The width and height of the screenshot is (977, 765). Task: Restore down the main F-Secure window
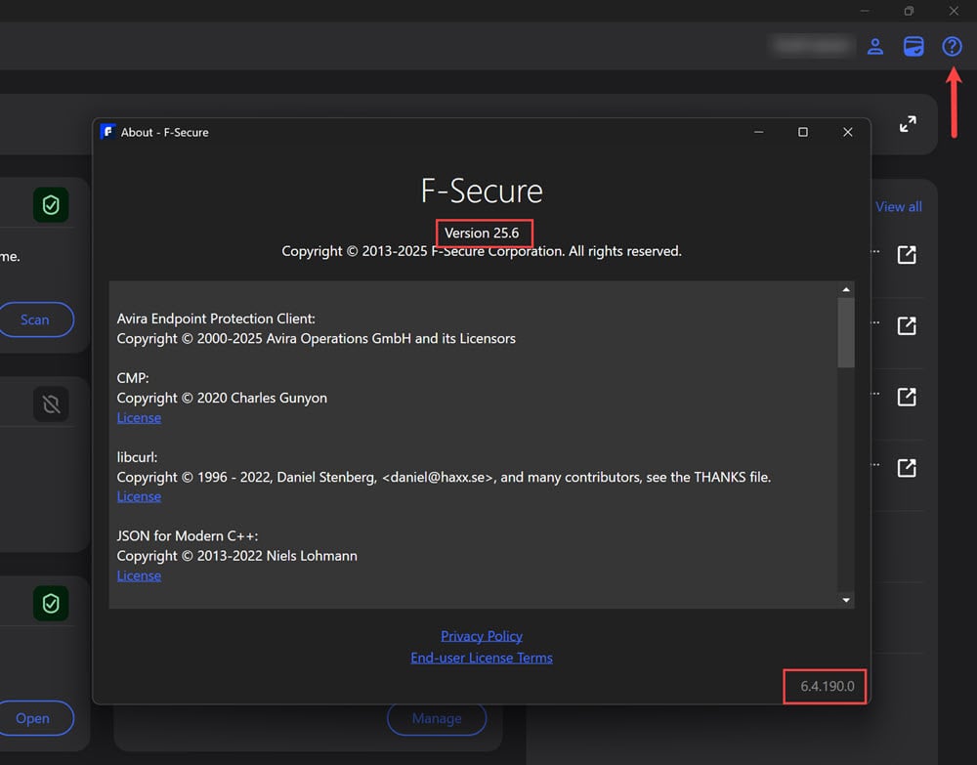coord(909,11)
